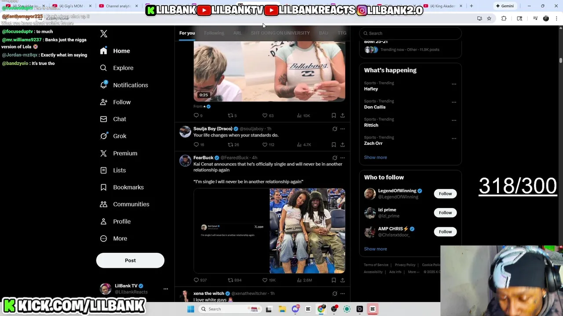Viewport: 563px width, 316px height.
Task: View Soulja Boy post analytics 4.7K
Action: coord(303,144)
